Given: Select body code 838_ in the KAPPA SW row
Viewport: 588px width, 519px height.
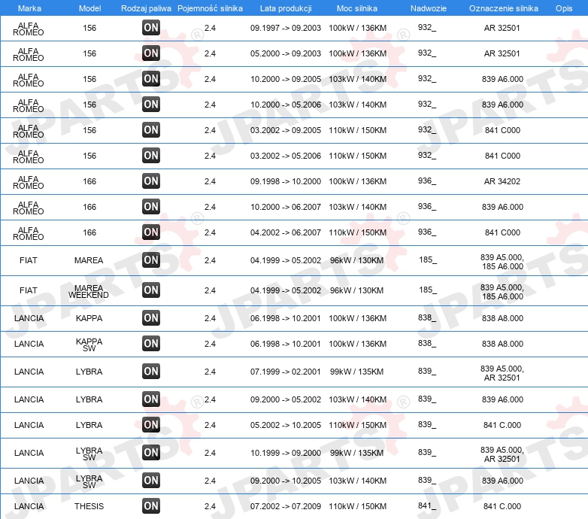Looking at the screenshot, I should point(427,343).
